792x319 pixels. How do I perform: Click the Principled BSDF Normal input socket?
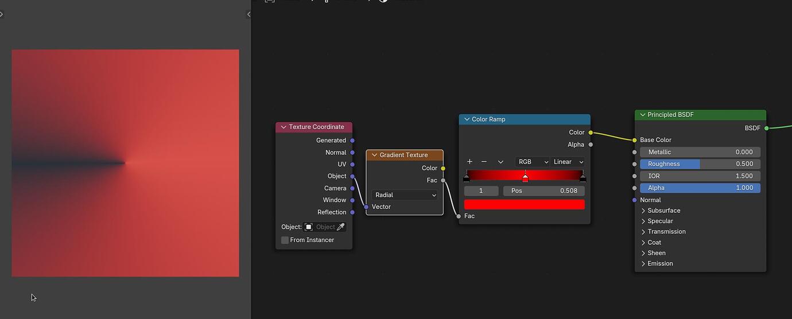(x=634, y=200)
